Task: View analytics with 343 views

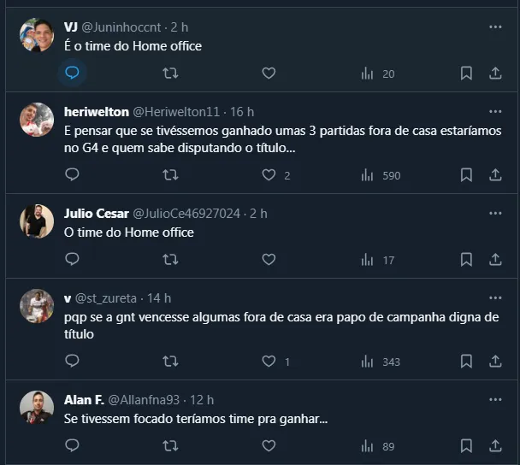Action: point(380,362)
